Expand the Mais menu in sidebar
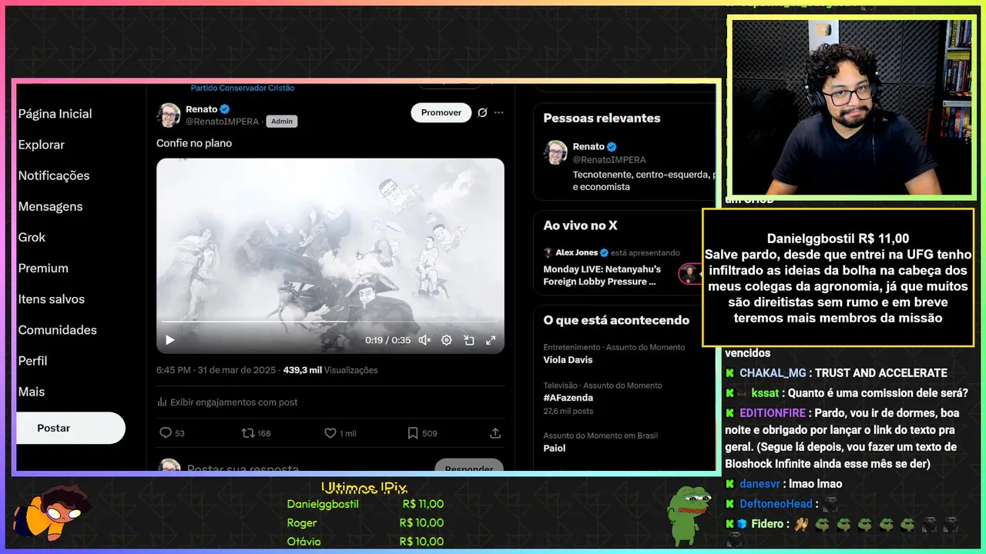Screen dimensions: 986x554 pos(32,391)
